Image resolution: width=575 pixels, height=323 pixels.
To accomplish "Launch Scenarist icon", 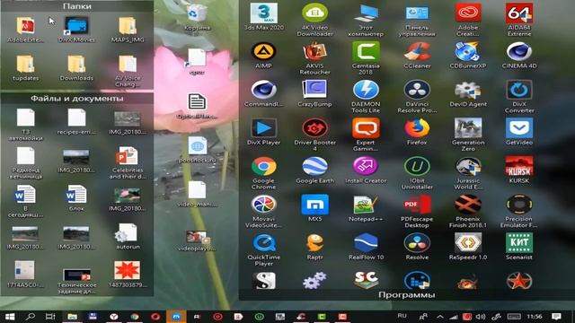I will [519, 243].
